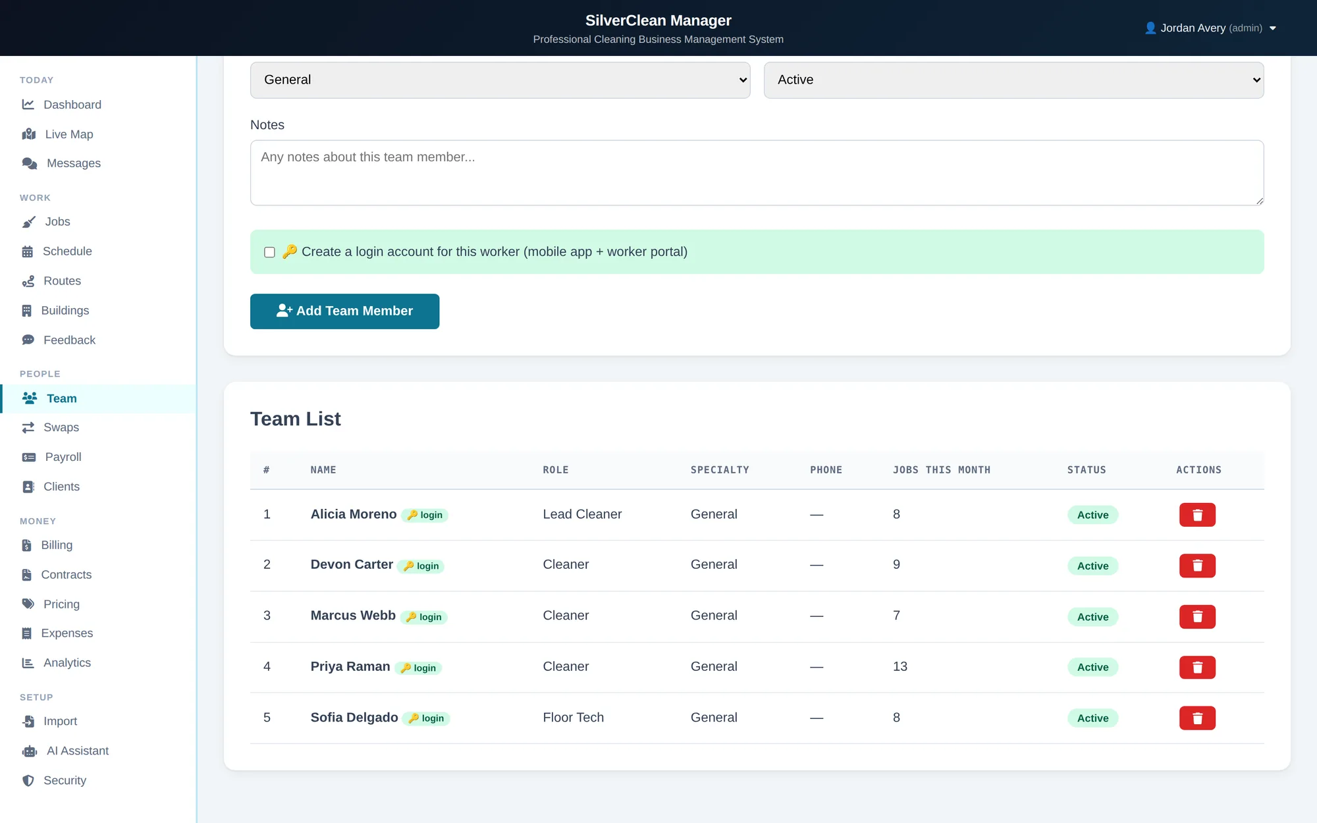Click the Payroll icon in the sidebar
The image size is (1317, 823).
[29, 457]
